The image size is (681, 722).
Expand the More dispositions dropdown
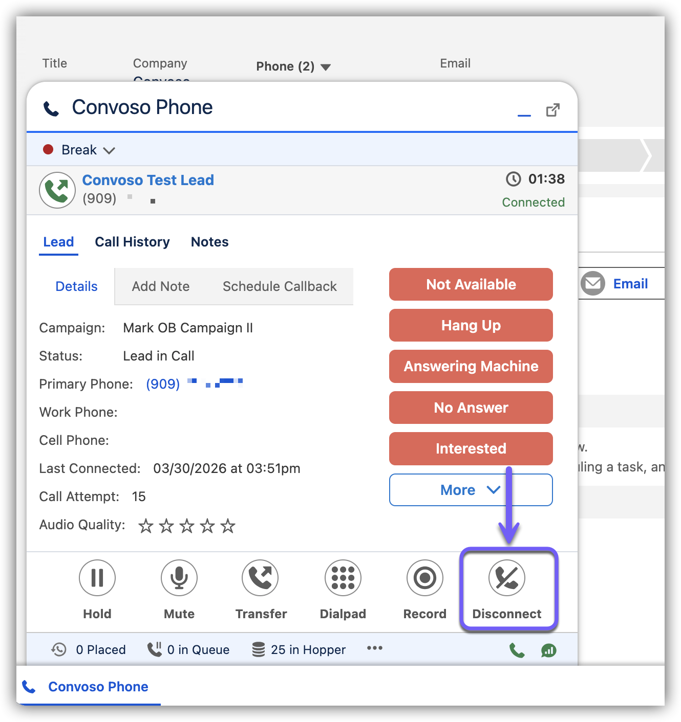tap(471, 490)
